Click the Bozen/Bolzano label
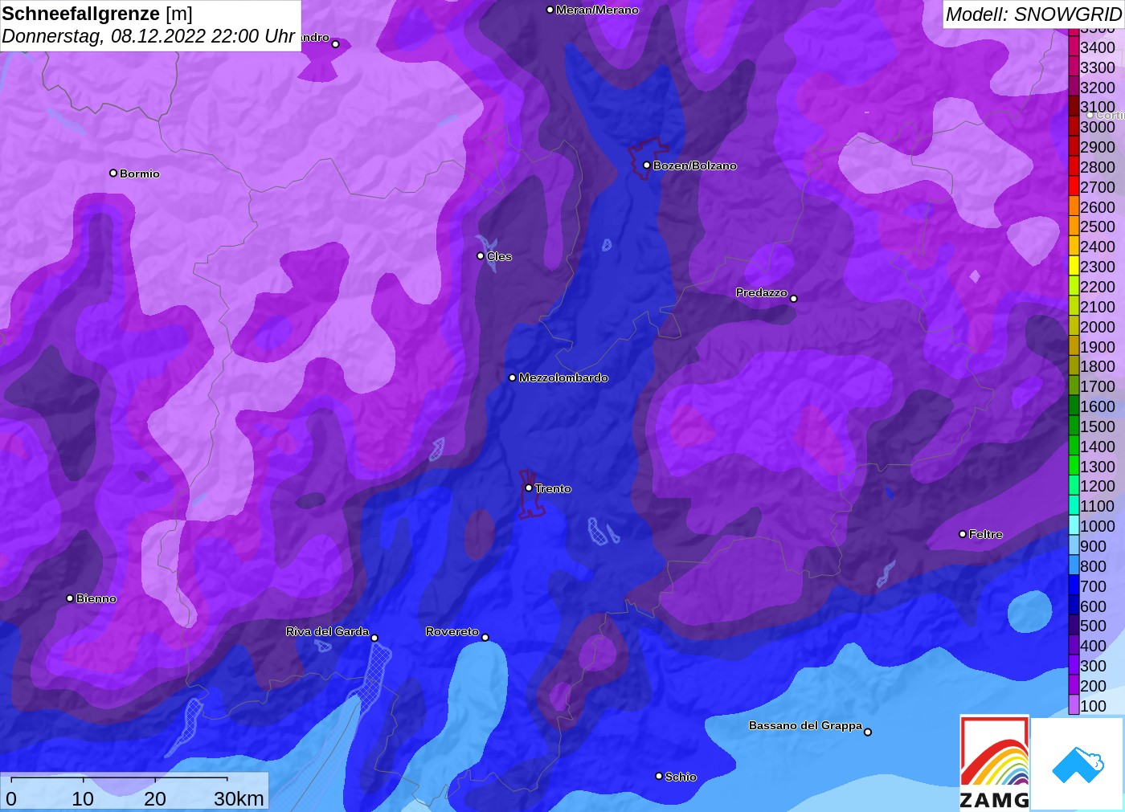Screen dimensions: 1125x812 (x=695, y=165)
